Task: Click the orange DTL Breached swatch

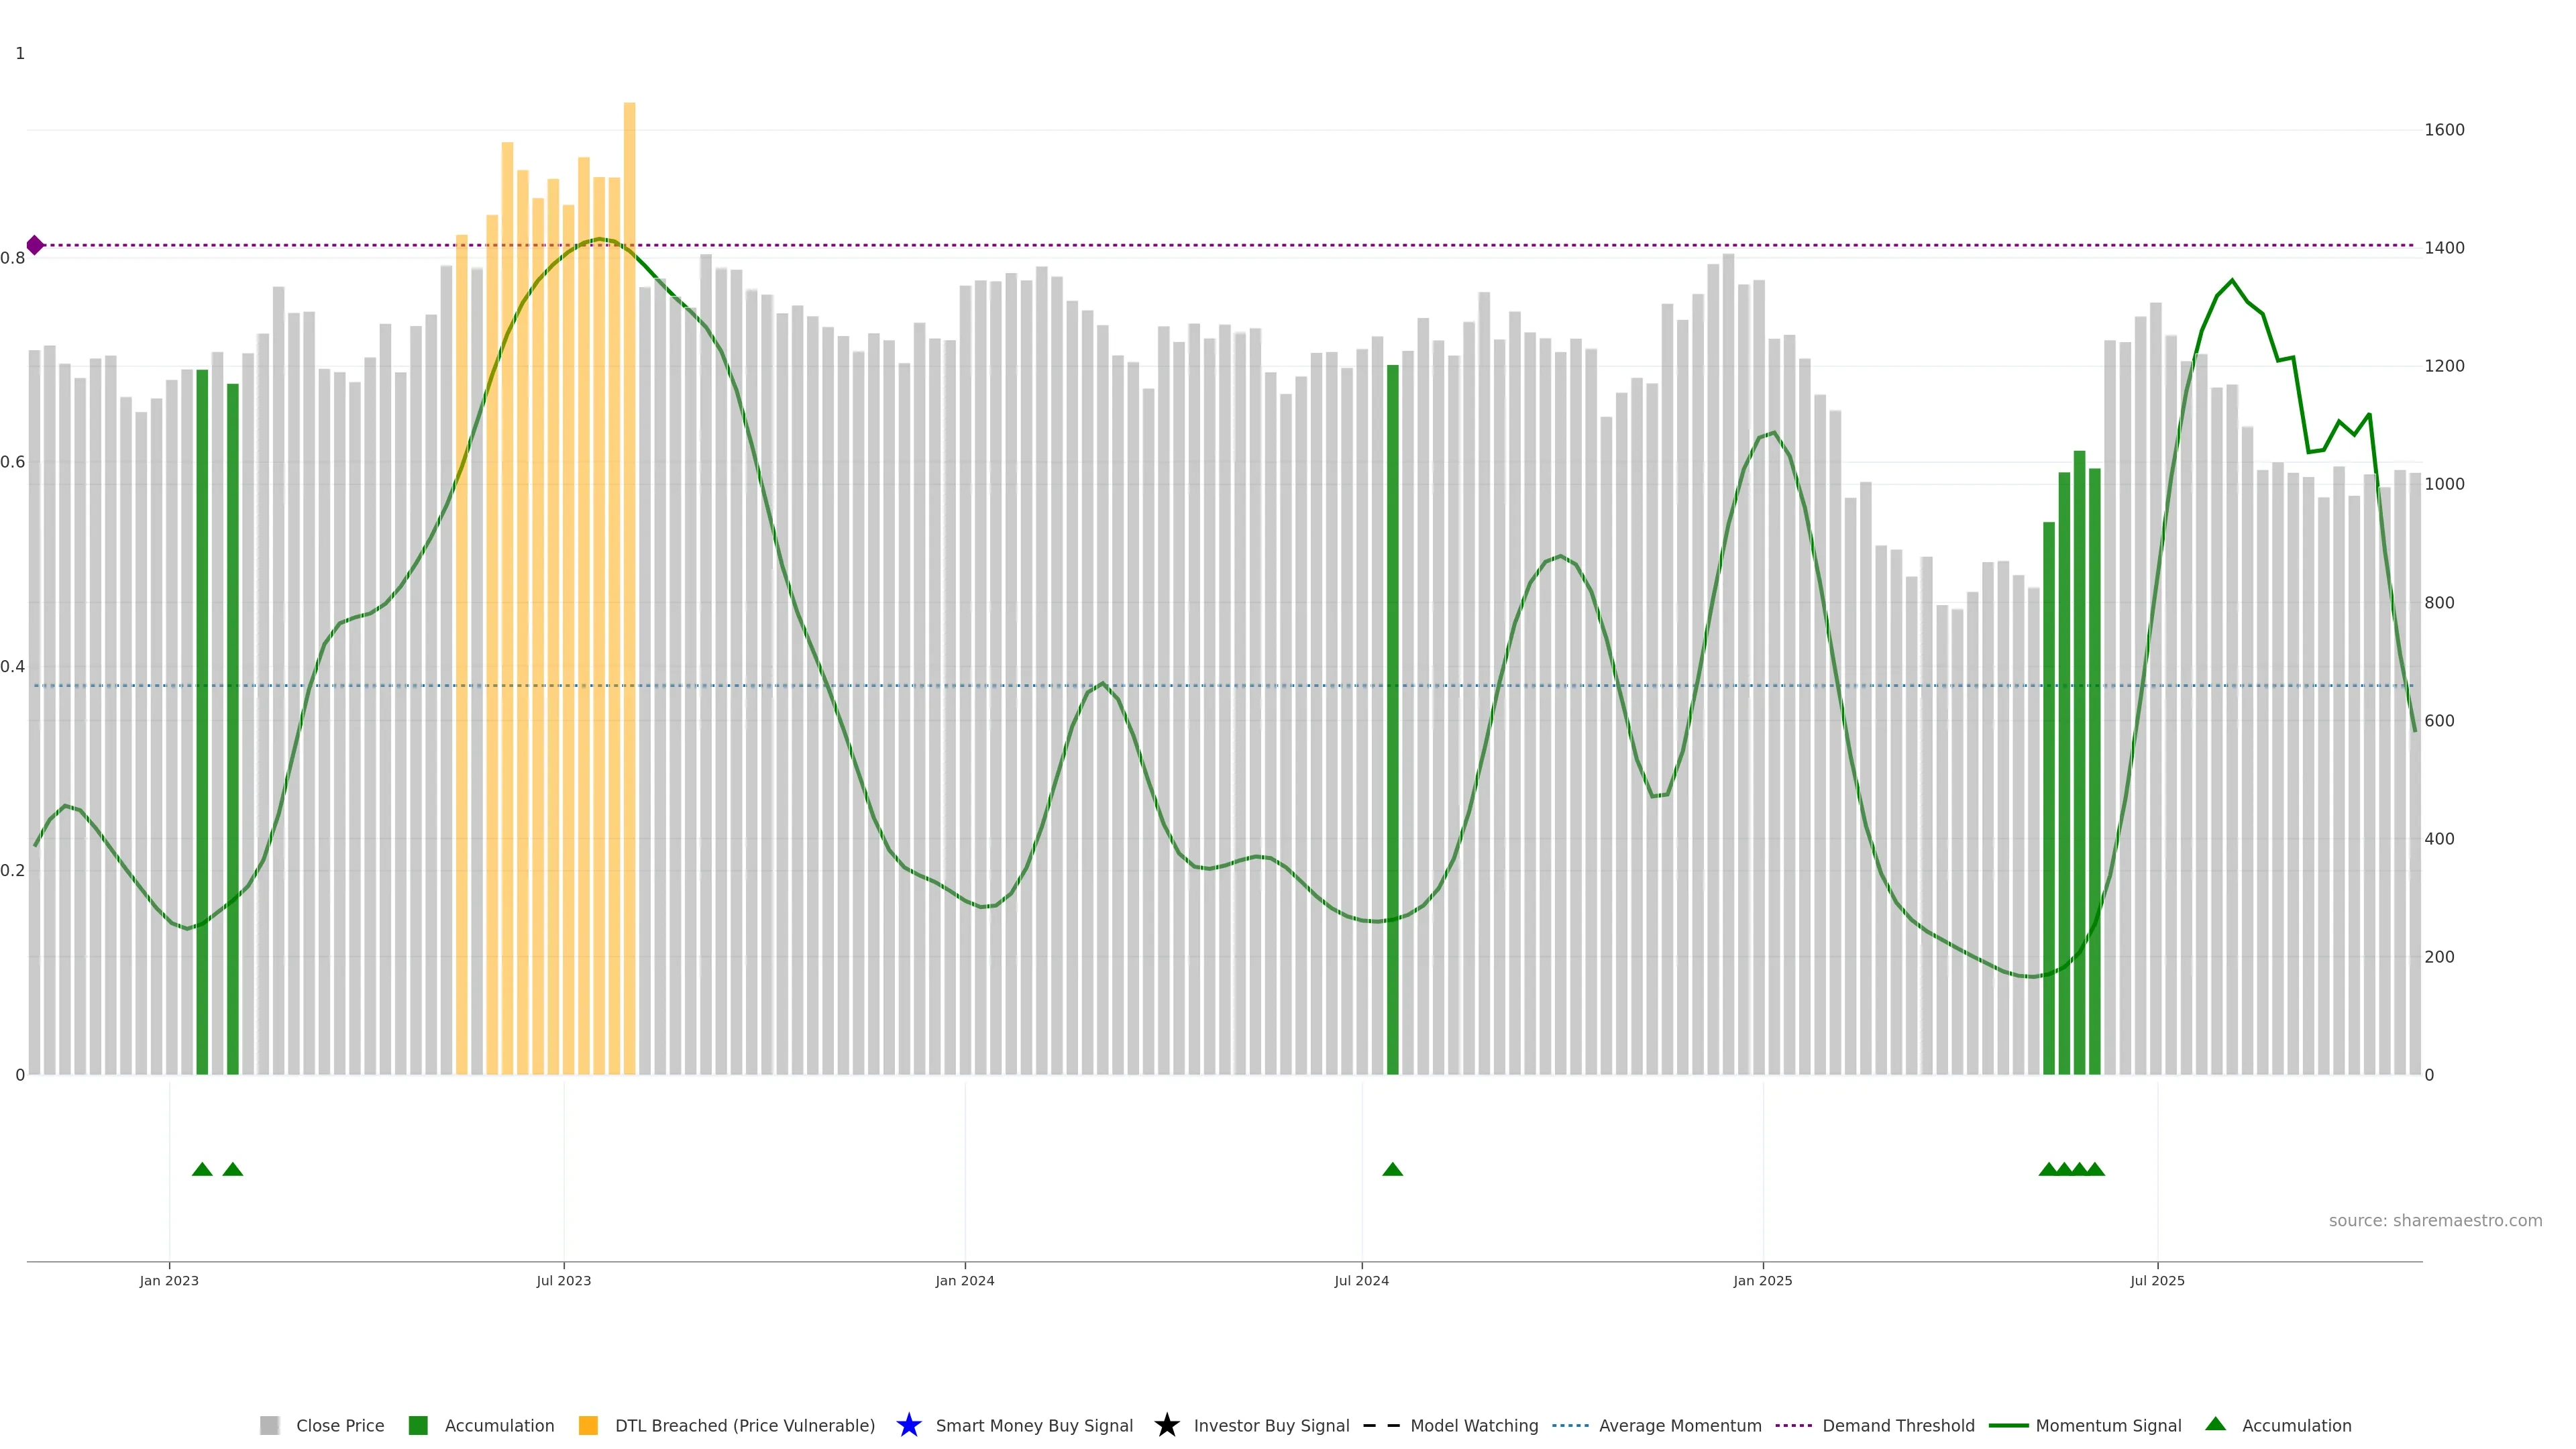Action: pos(588,1425)
